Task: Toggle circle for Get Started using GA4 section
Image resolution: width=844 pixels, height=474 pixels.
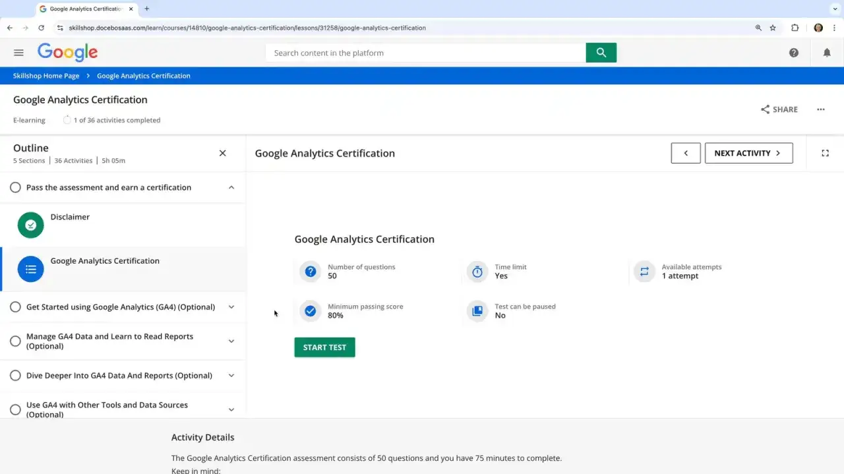Action: pos(15,307)
